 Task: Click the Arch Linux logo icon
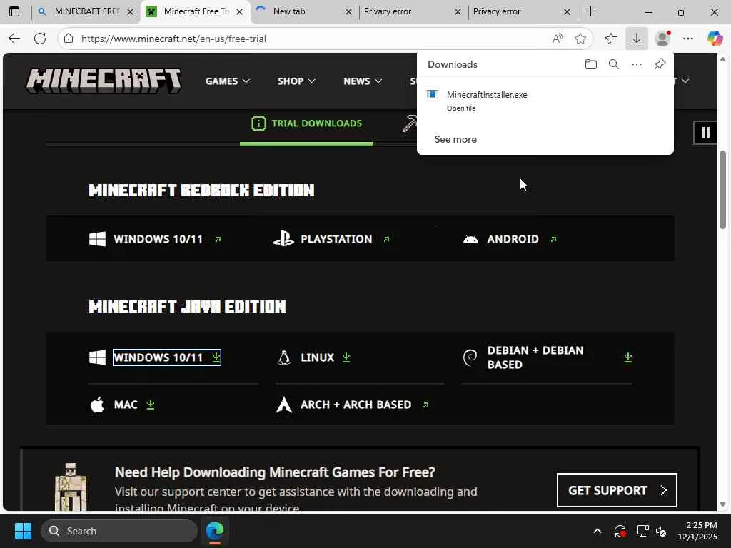point(284,405)
